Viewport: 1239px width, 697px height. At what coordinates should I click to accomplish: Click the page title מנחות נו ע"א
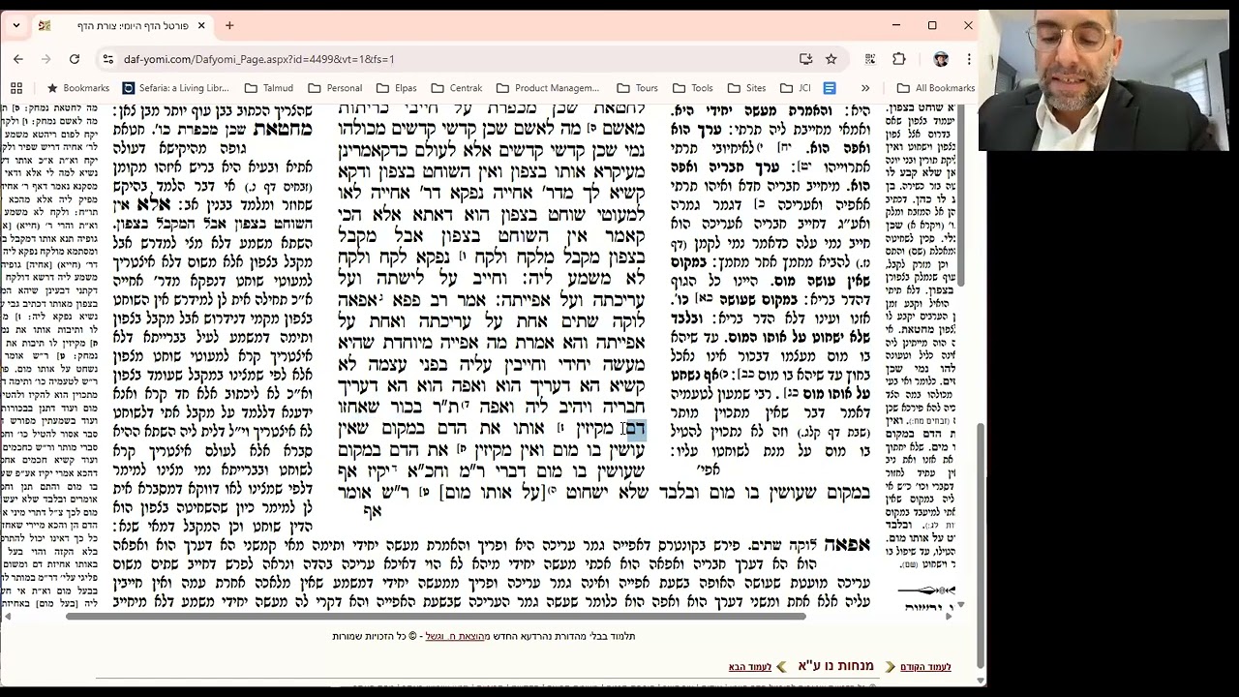835,666
